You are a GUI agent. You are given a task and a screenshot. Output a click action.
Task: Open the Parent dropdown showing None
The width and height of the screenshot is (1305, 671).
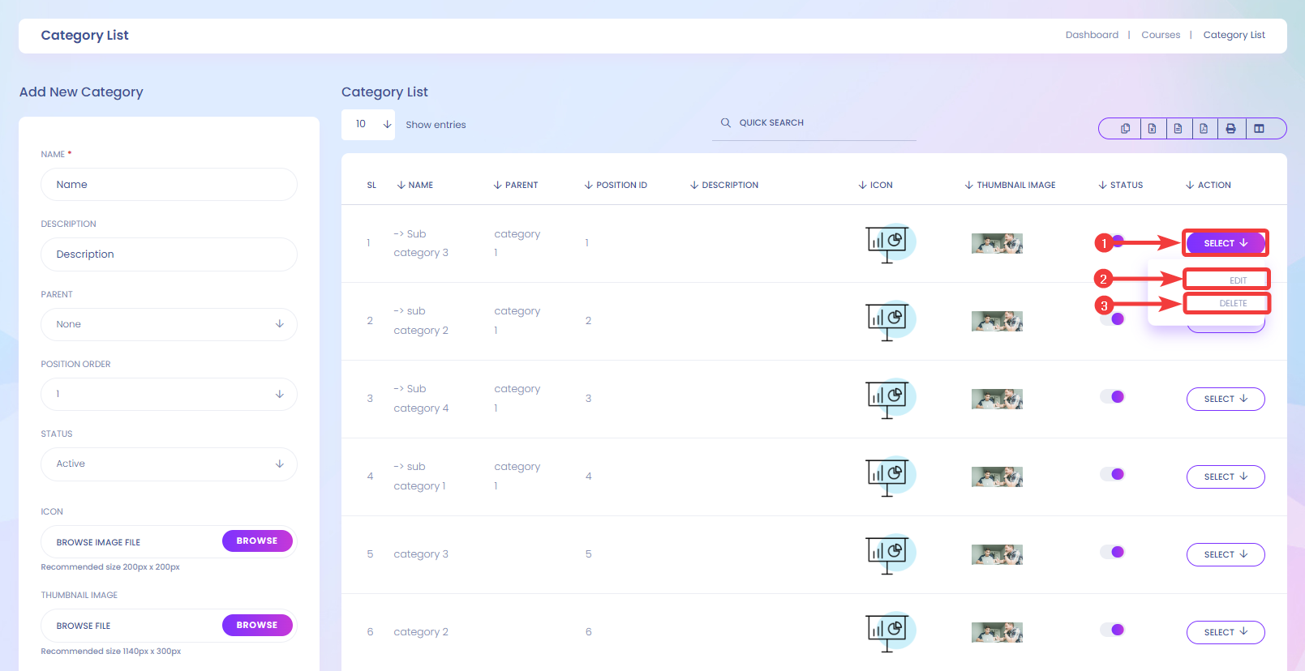coord(169,324)
